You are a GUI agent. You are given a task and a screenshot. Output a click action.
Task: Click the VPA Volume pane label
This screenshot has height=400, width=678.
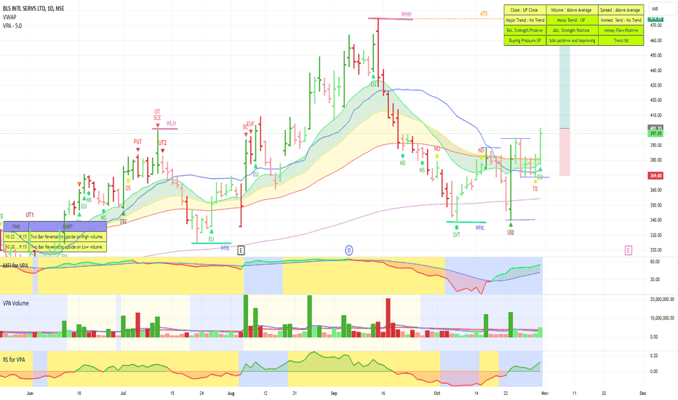[16, 303]
